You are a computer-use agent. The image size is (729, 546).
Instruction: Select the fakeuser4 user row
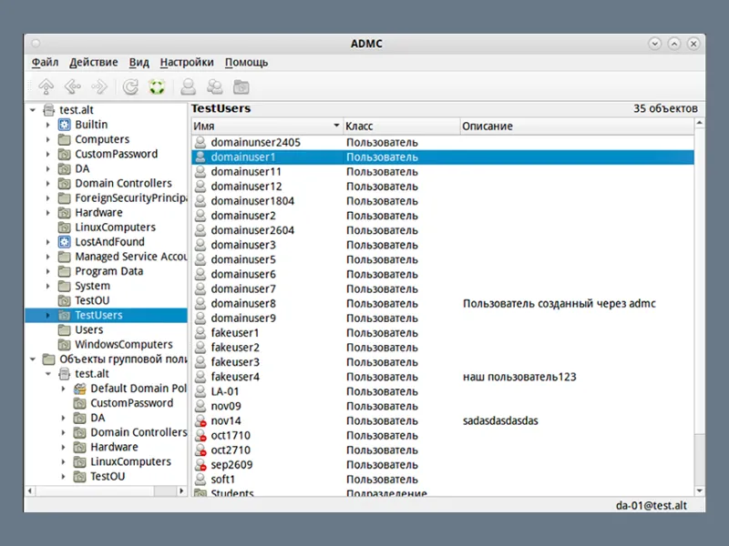pyautogui.click(x=443, y=377)
